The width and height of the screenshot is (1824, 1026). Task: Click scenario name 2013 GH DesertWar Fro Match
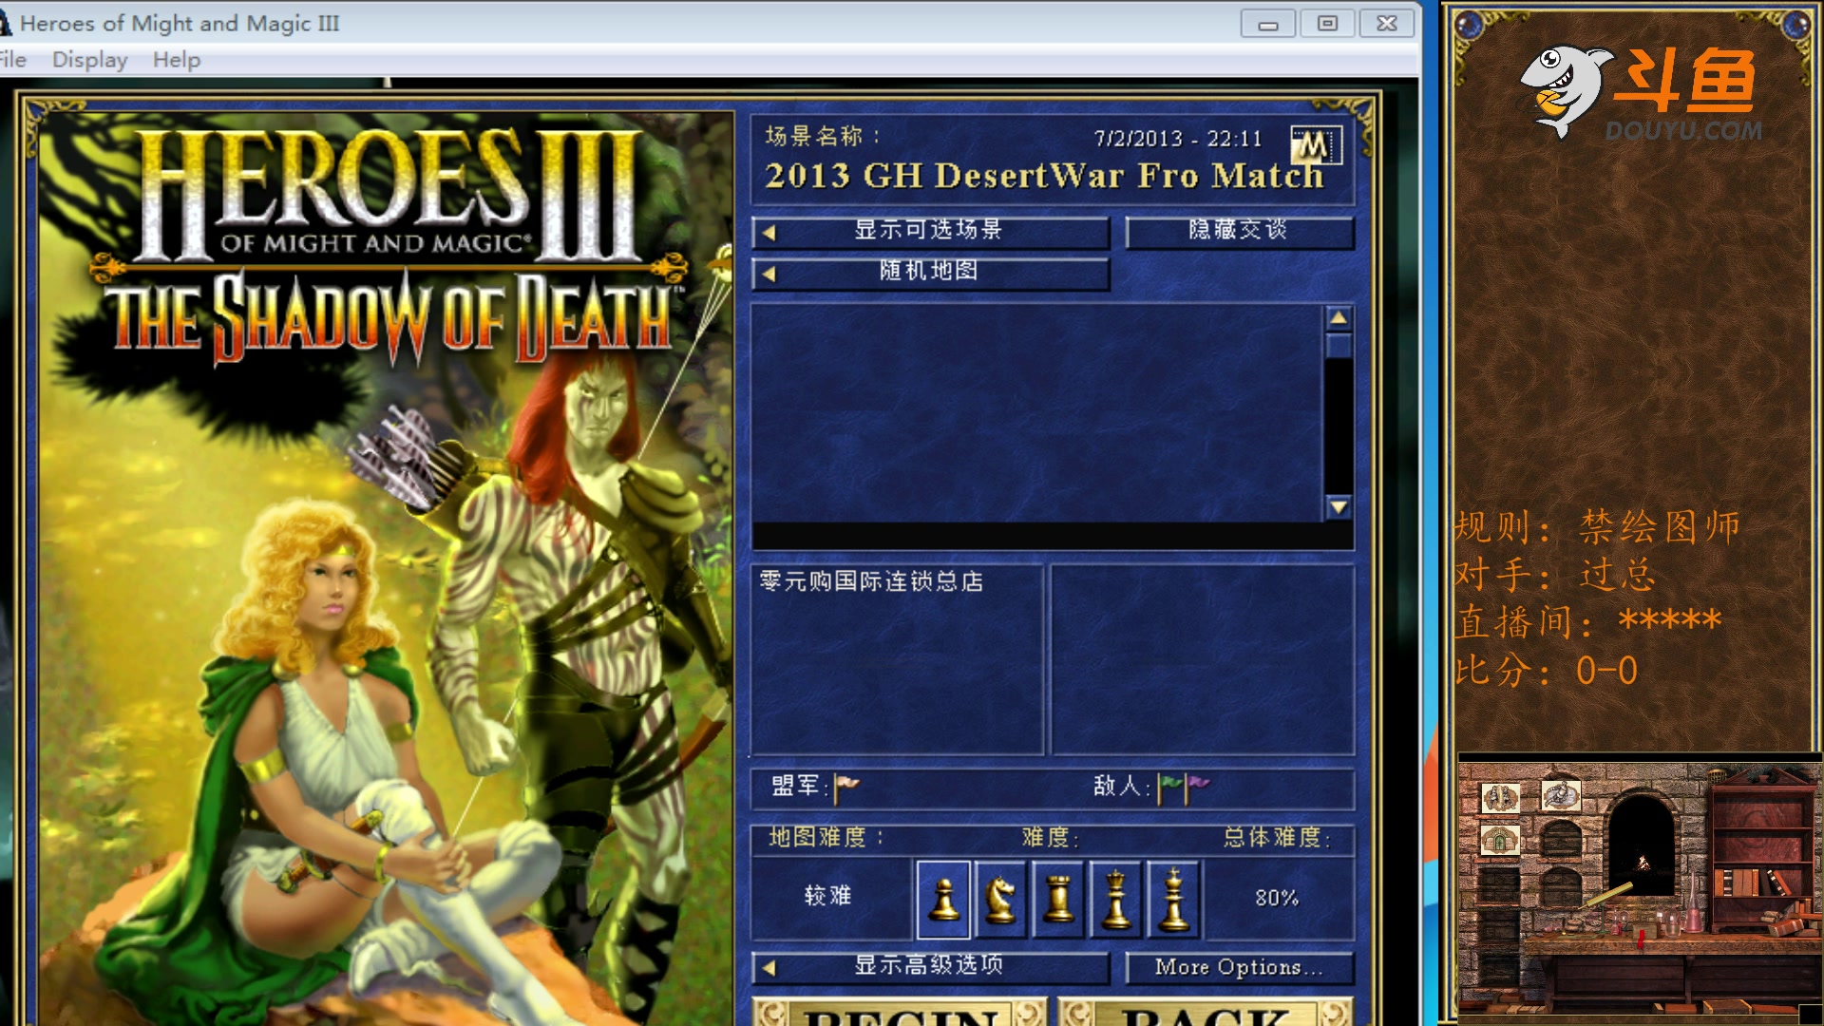click(1043, 176)
